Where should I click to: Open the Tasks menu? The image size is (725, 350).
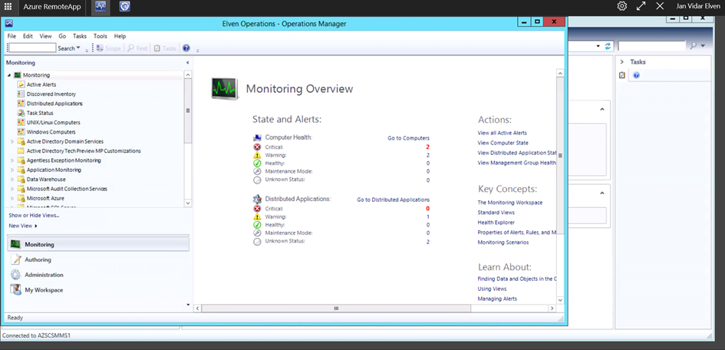tap(80, 36)
